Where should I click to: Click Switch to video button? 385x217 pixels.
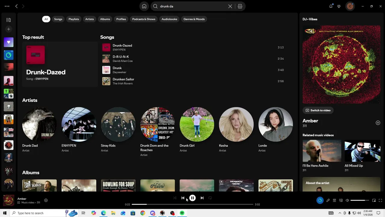pos(318,110)
